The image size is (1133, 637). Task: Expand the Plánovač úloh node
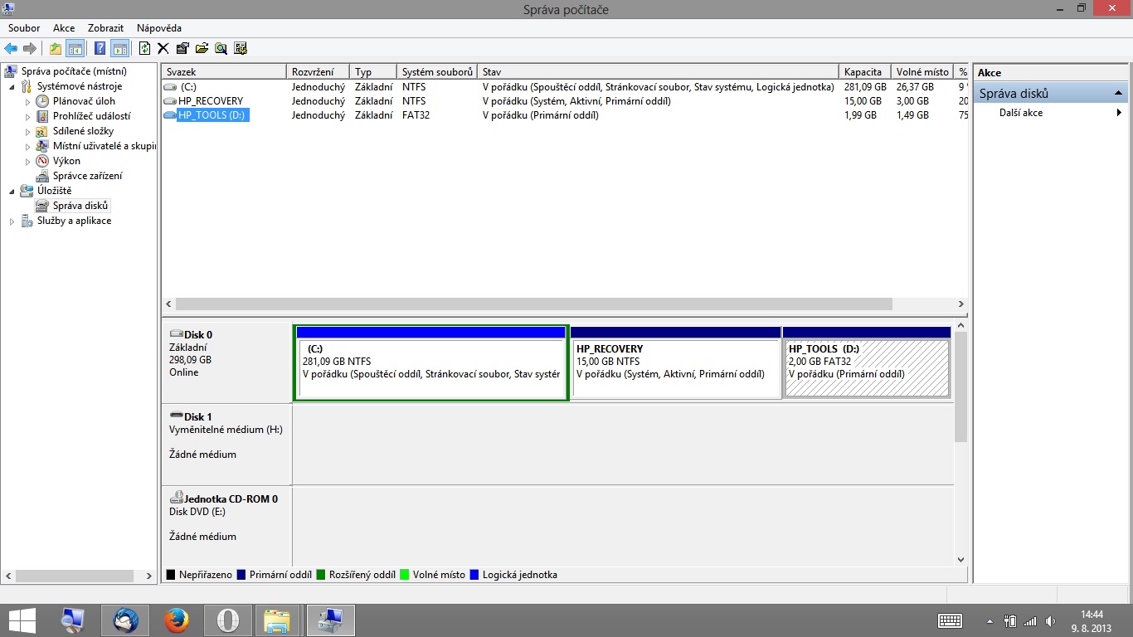27,102
